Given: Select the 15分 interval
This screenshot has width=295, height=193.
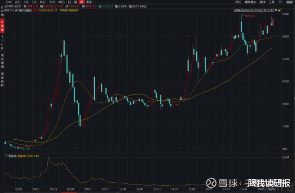Looking at the screenshot, I should coord(42,2).
